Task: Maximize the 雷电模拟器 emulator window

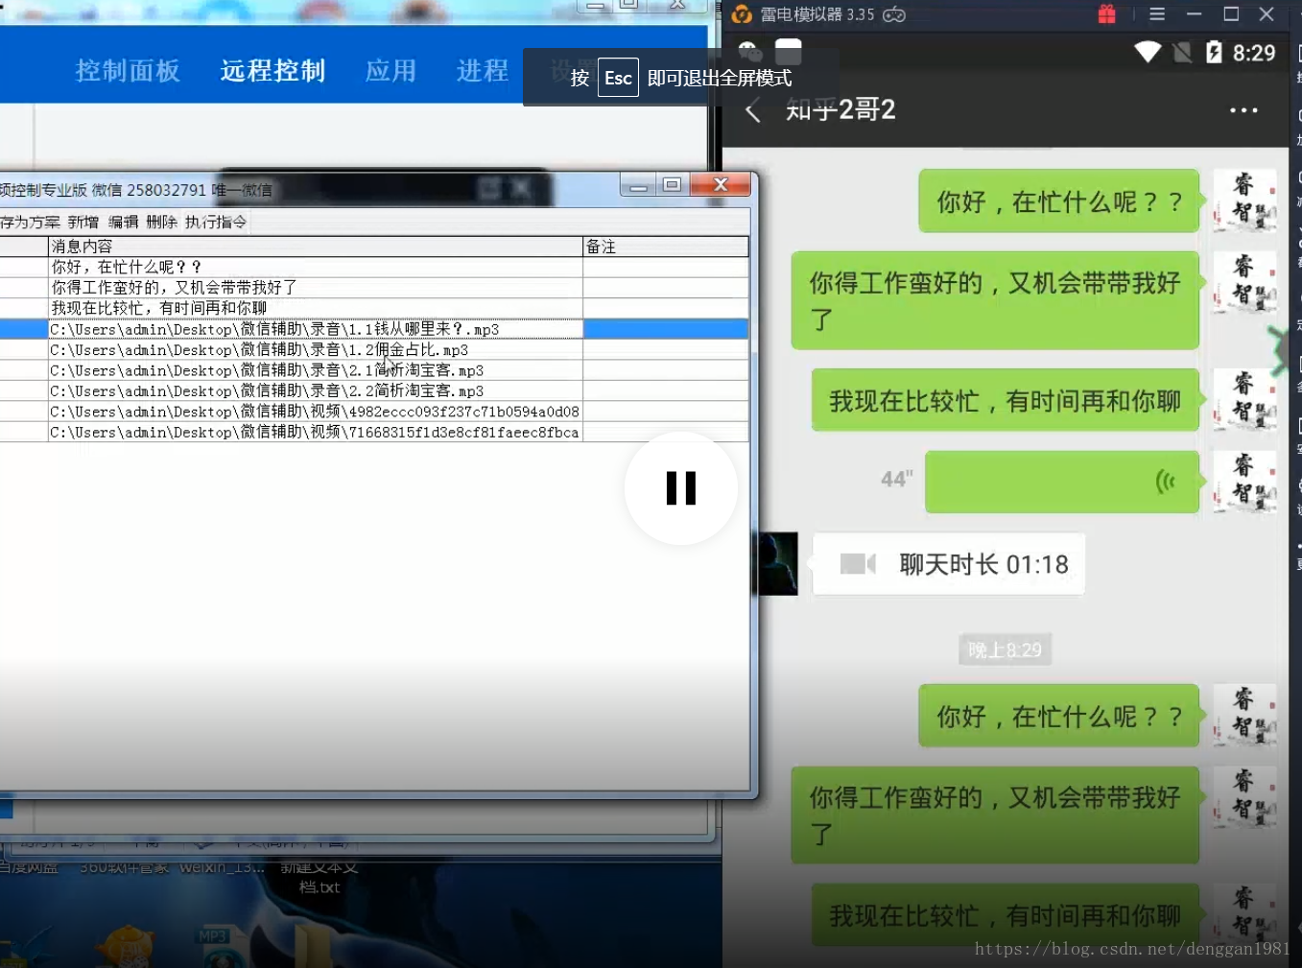Action: 1231,14
